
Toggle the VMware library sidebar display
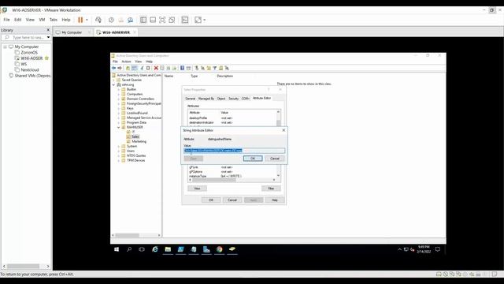point(143,20)
